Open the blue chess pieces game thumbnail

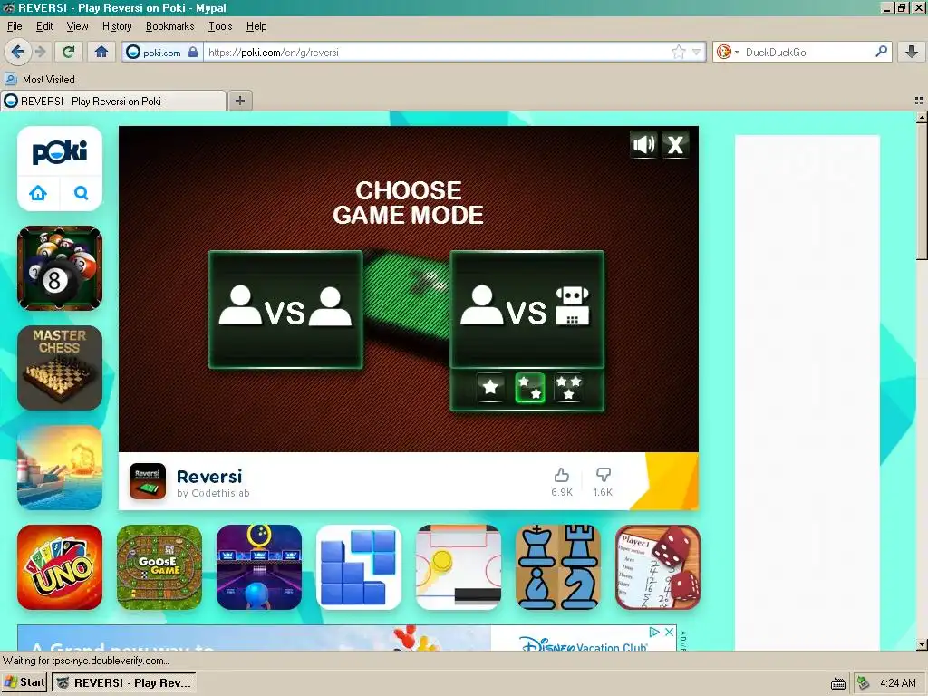tap(558, 567)
